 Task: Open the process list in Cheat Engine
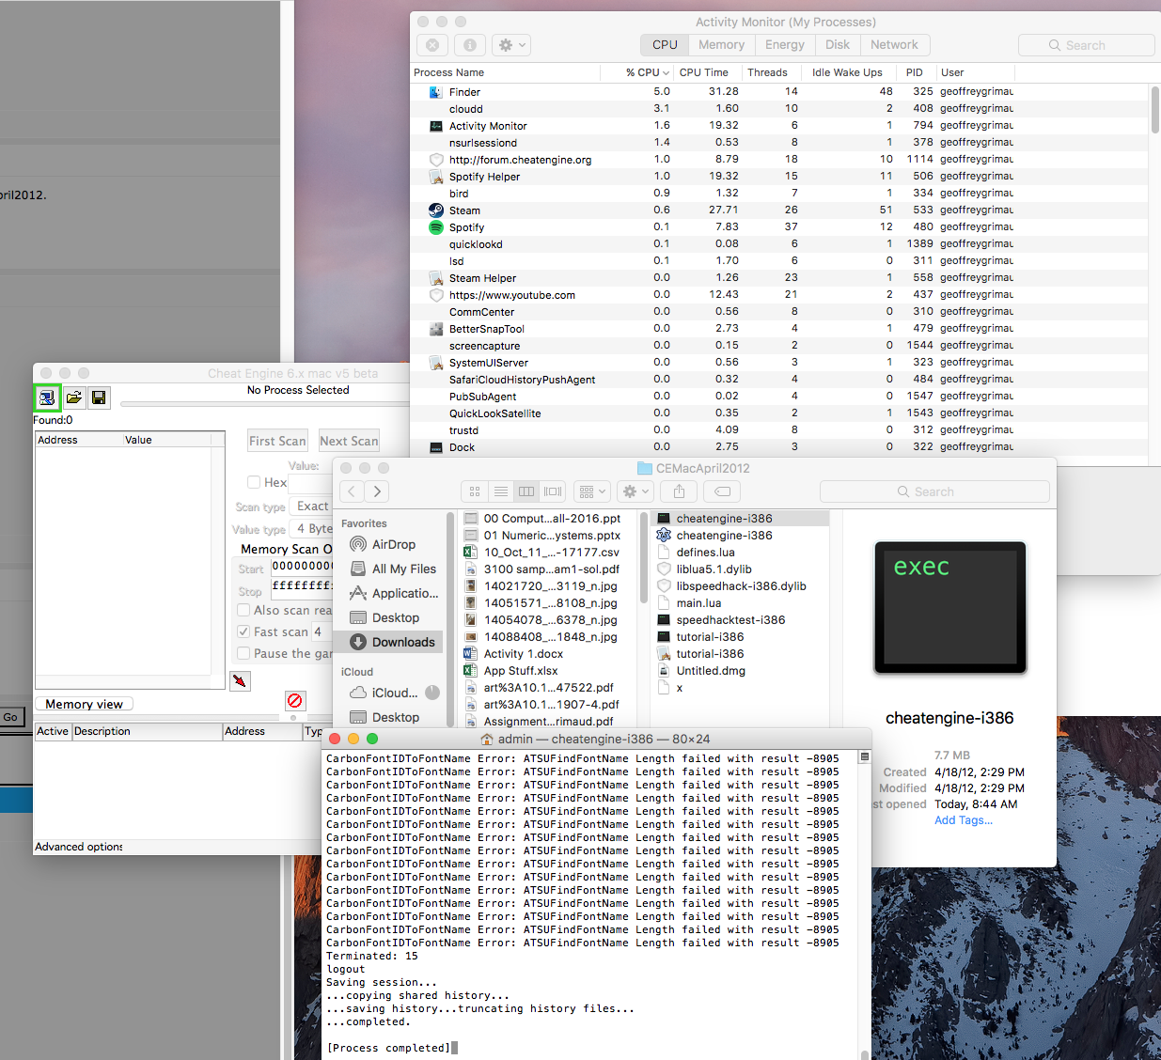[x=47, y=397]
